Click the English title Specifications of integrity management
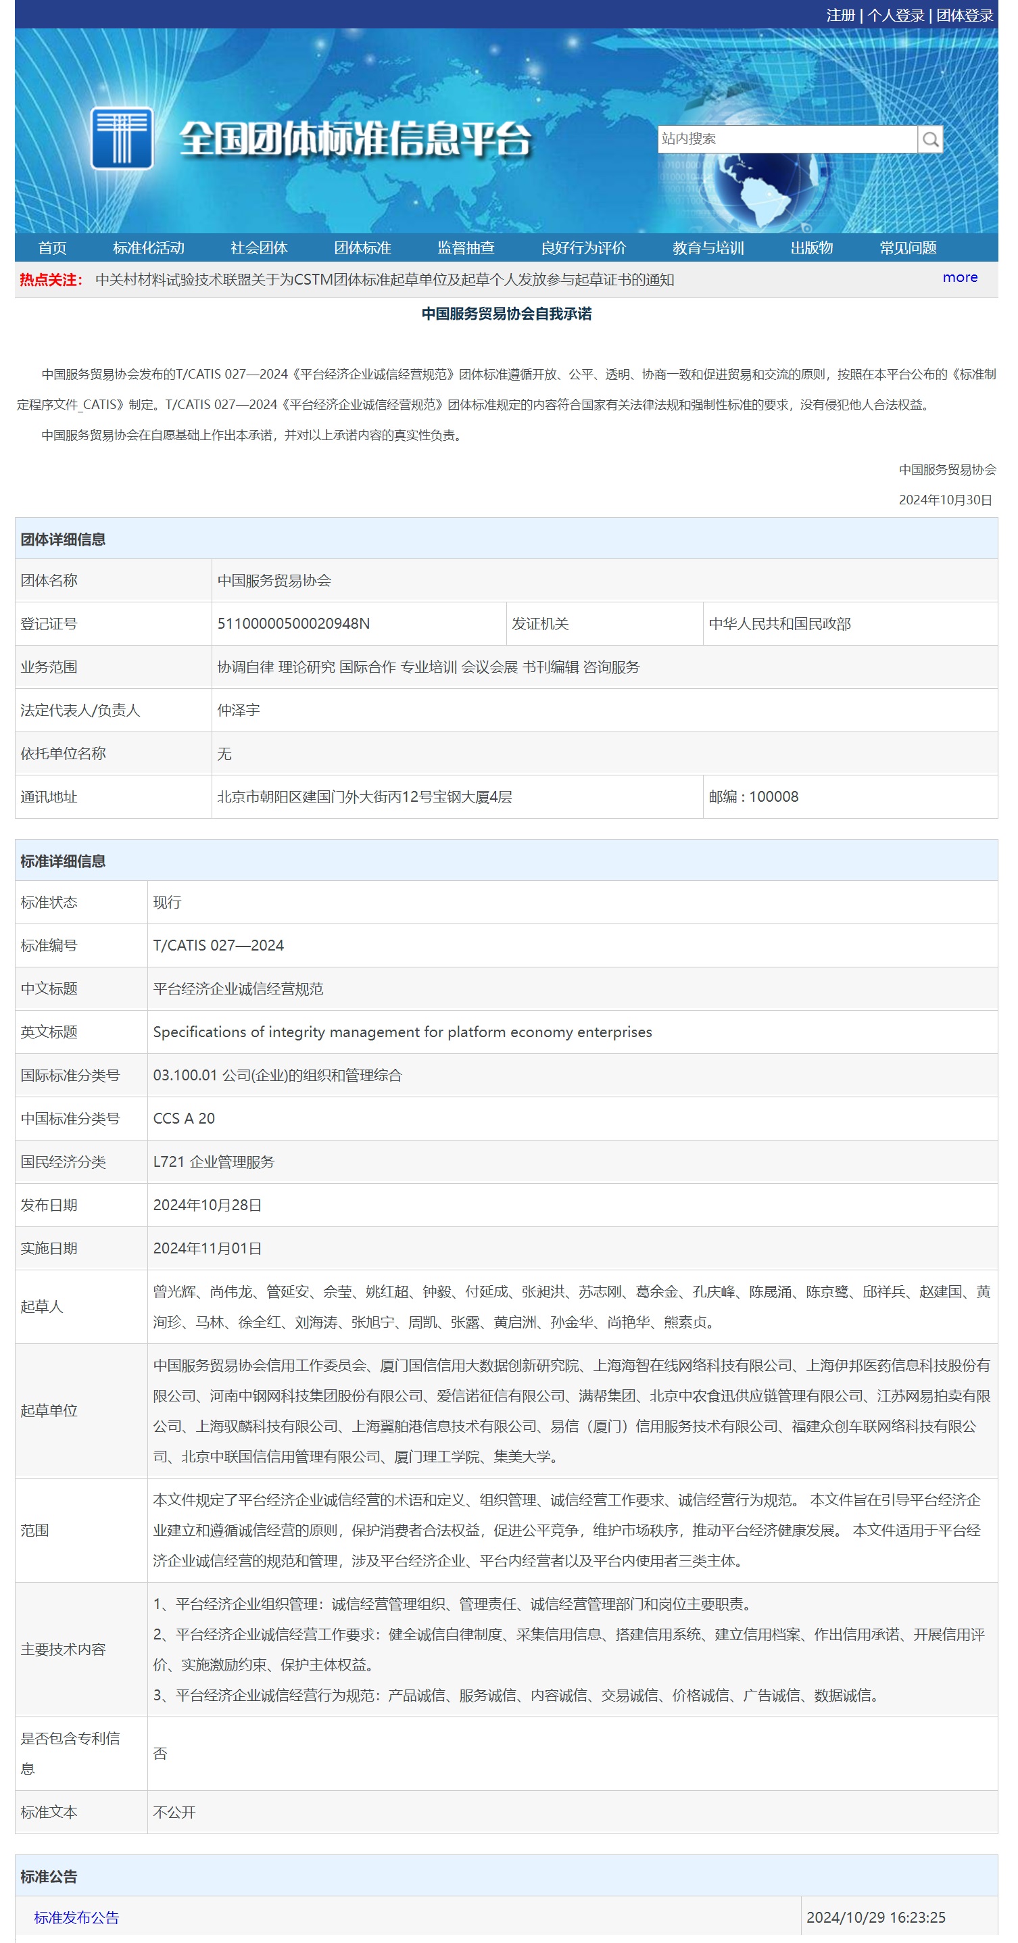 pyautogui.click(x=403, y=1032)
